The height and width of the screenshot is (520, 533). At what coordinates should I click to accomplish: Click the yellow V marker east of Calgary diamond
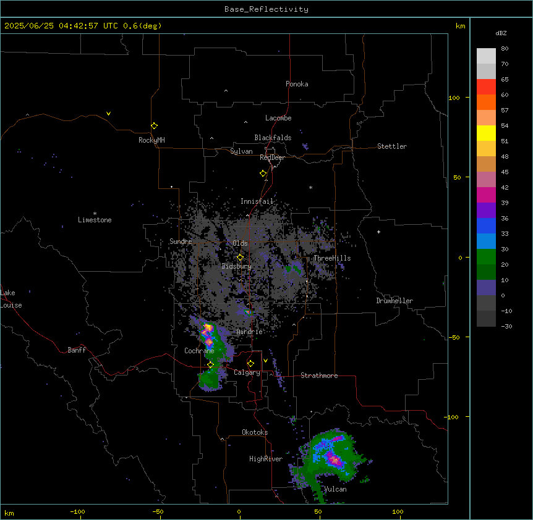[265, 361]
